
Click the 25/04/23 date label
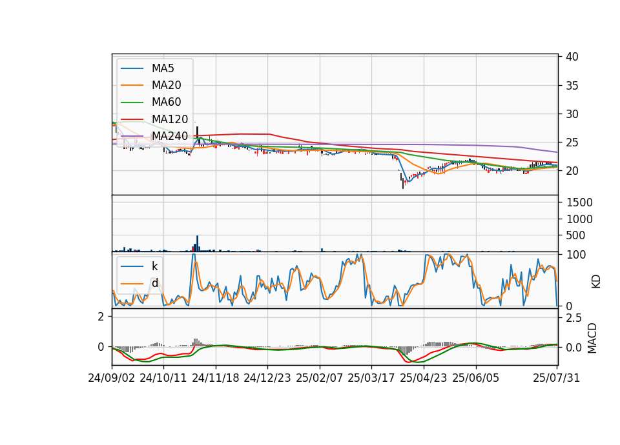coord(424,378)
